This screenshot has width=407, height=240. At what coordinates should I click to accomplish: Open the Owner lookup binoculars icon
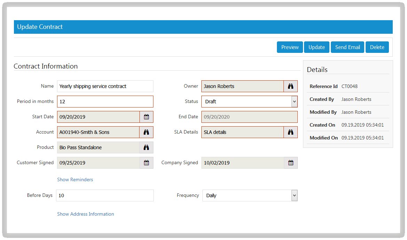tap(291, 86)
